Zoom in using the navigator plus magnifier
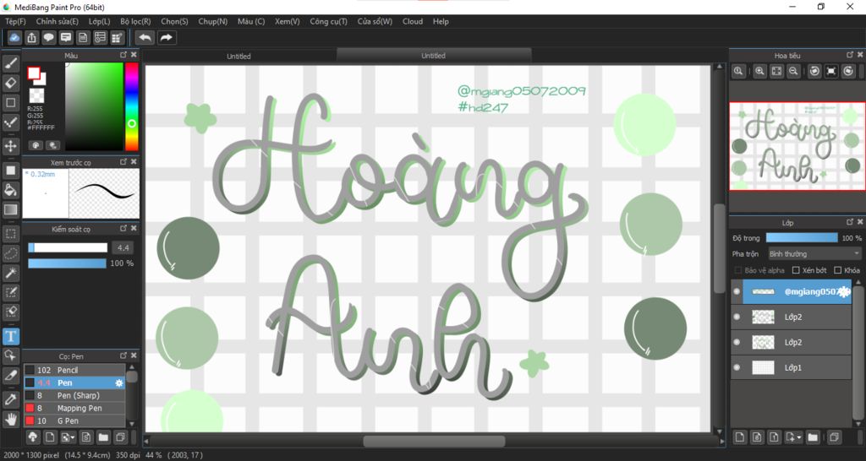This screenshot has height=461, width=866. click(x=760, y=71)
